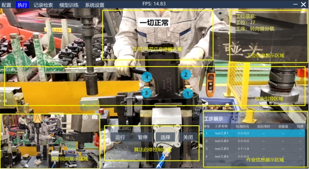Click the camera switch icon on preview

(x=95, y=117)
